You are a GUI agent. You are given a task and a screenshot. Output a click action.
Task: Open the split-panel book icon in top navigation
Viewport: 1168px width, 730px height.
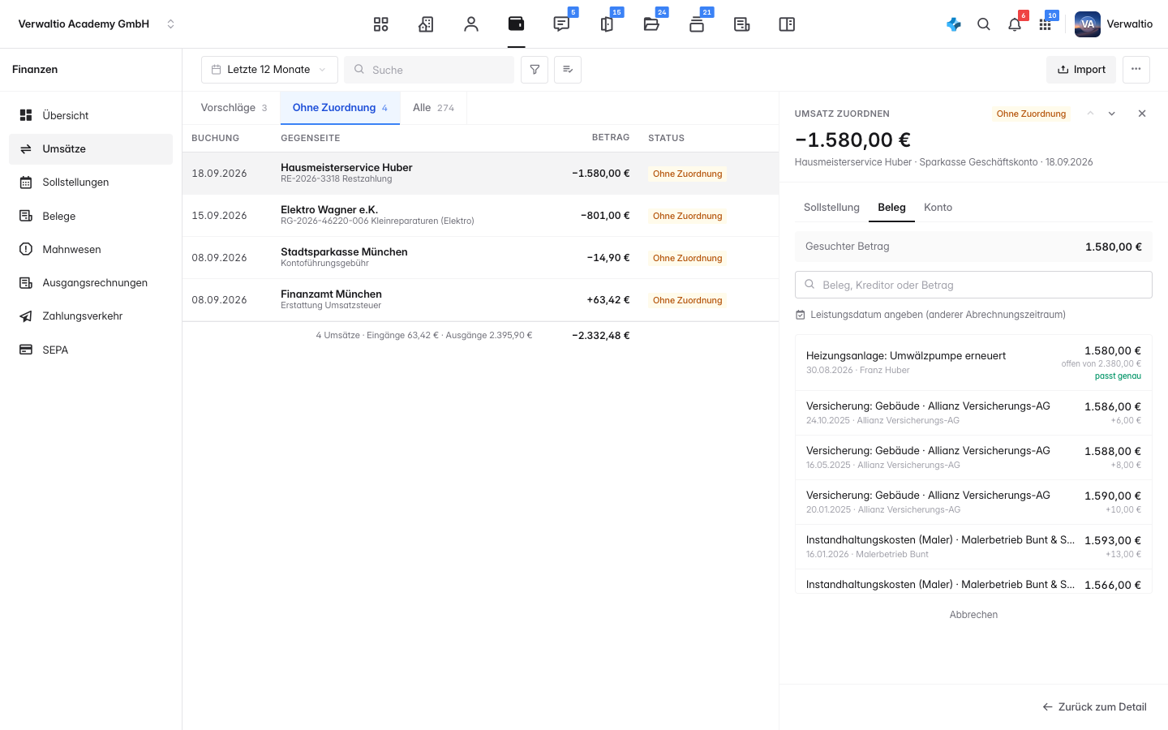click(x=787, y=24)
